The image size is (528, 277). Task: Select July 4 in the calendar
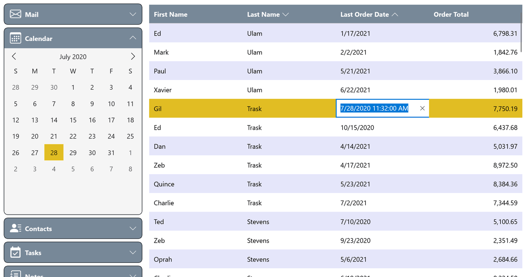(130, 87)
